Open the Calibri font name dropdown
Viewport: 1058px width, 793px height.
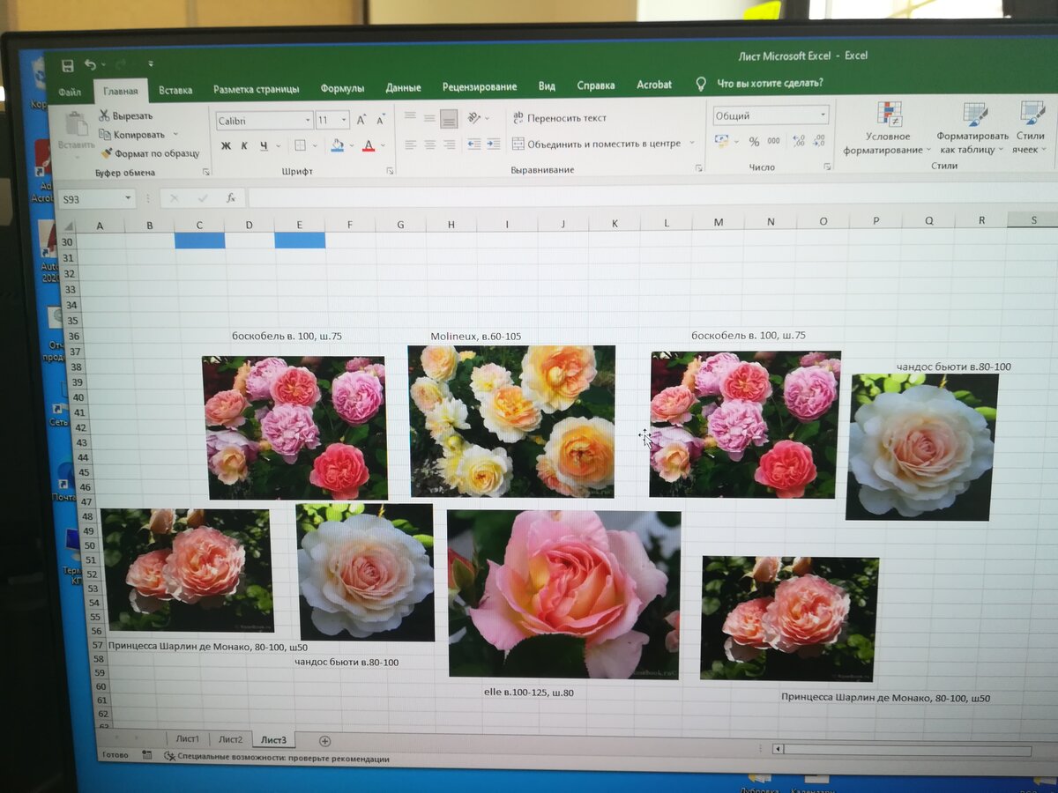click(308, 120)
